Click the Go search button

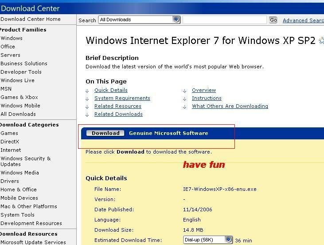[x=273, y=20]
